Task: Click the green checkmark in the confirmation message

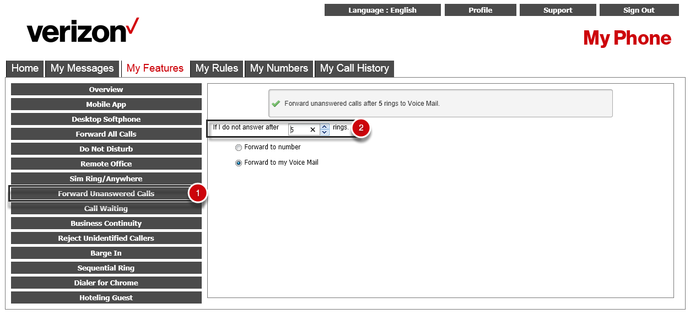Action: click(276, 104)
